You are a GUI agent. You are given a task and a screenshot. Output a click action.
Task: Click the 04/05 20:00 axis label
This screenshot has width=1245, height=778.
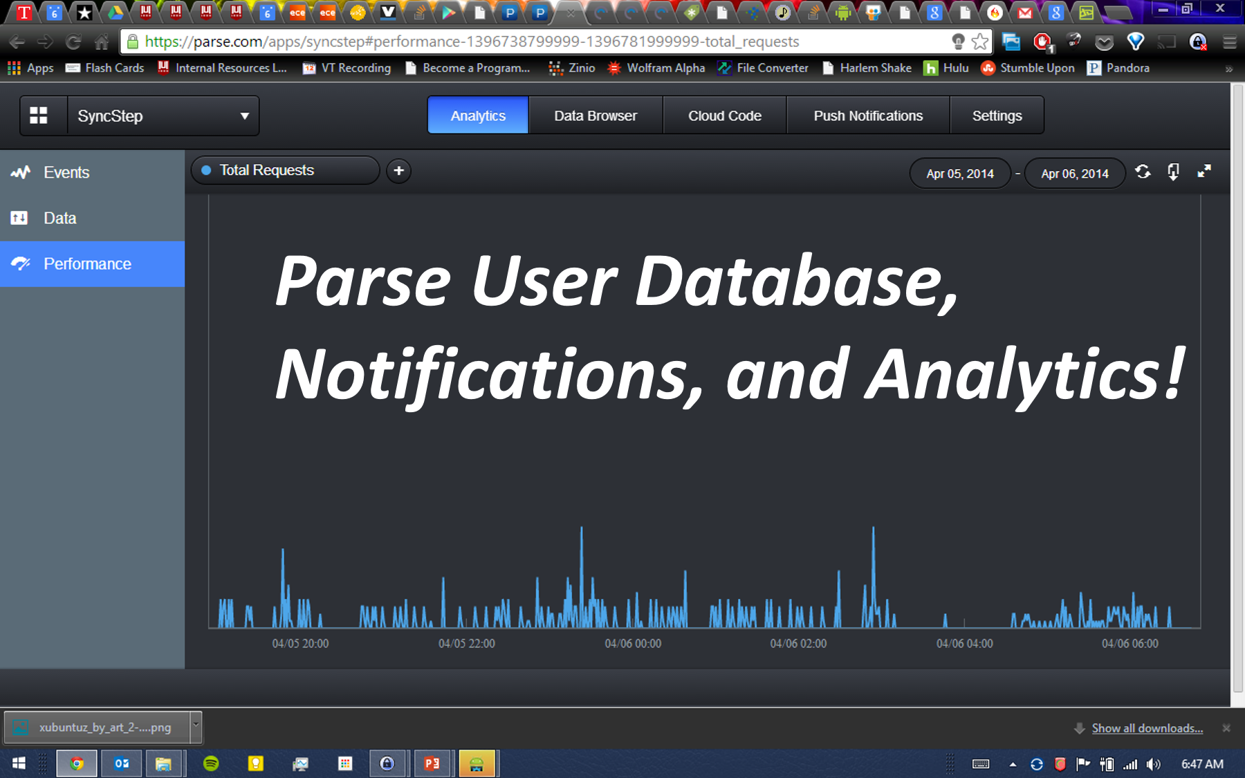pos(300,643)
